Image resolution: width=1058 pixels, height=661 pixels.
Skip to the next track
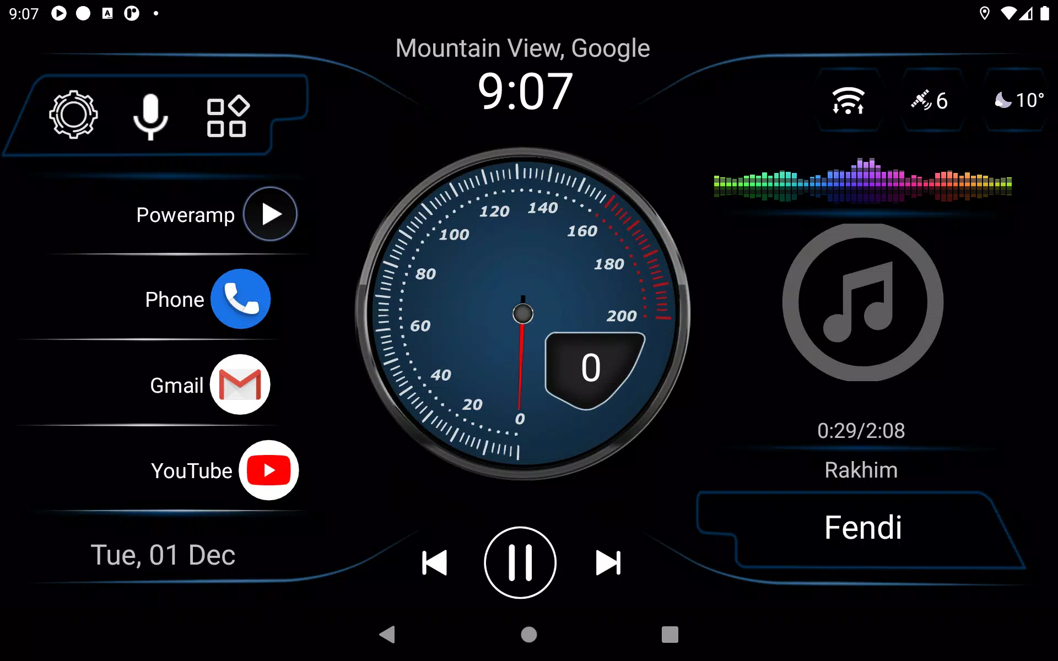click(608, 563)
